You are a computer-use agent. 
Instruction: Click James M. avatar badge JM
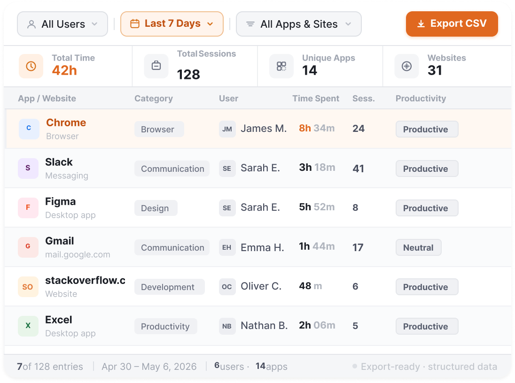click(x=227, y=129)
